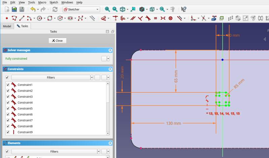Screen dimensions: 269x158
Task: Open a document with folder icon
Action: tap(14, 9)
